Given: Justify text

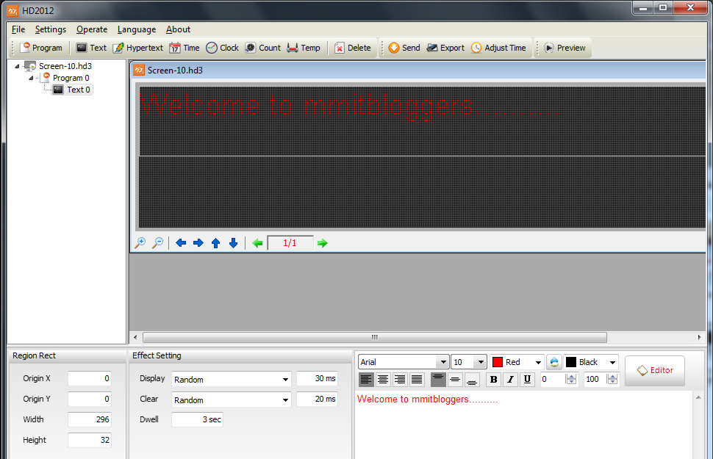Looking at the screenshot, I should pyautogui.click(x=417, y=379).
